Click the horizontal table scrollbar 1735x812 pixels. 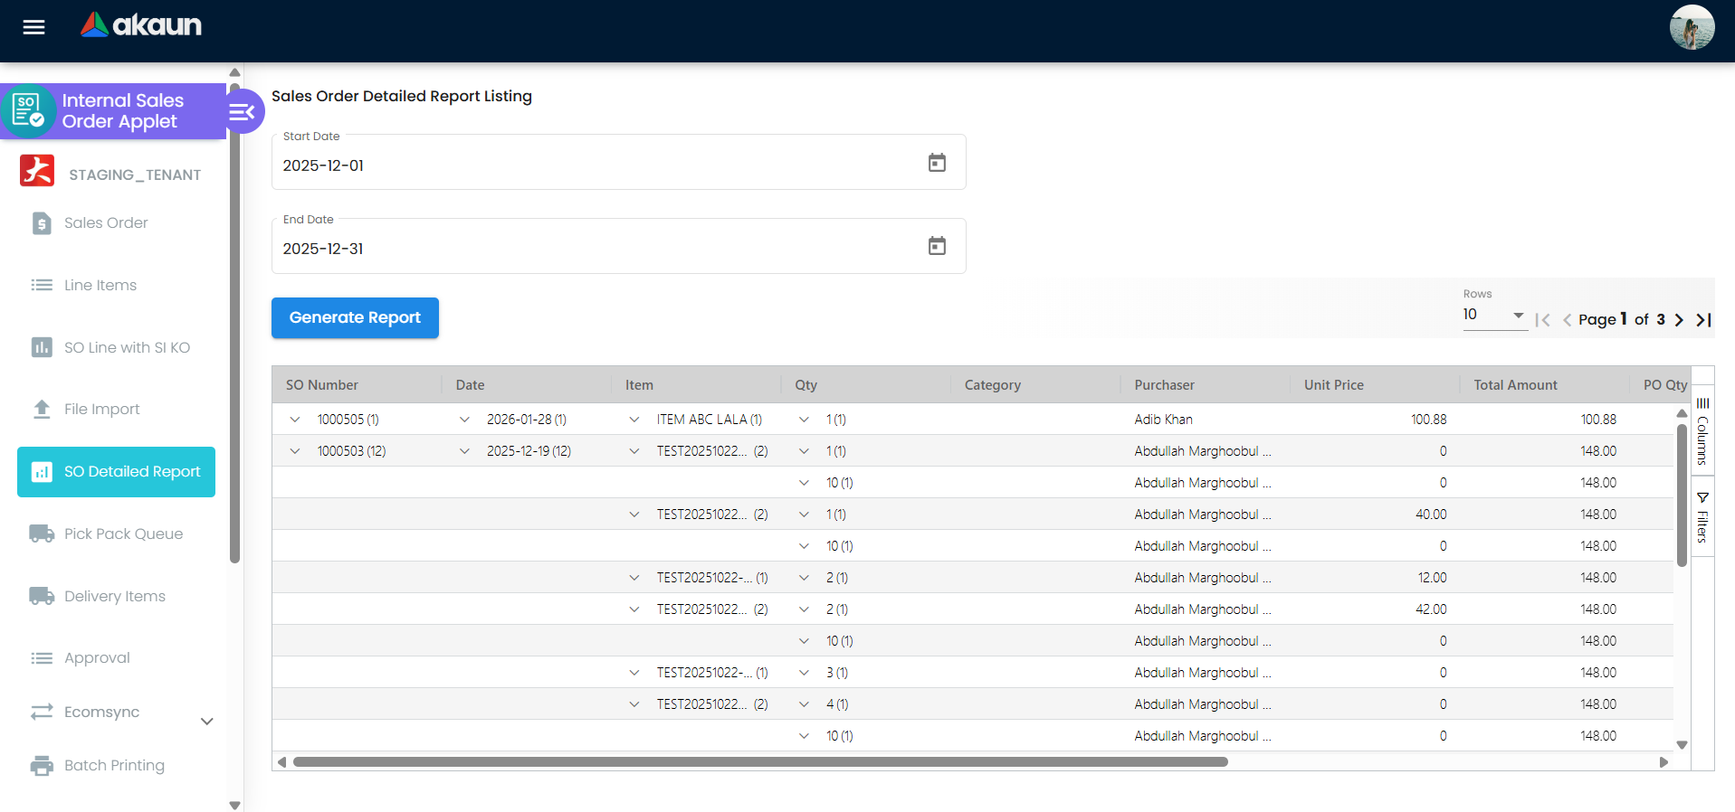click(x=760, y=762)
